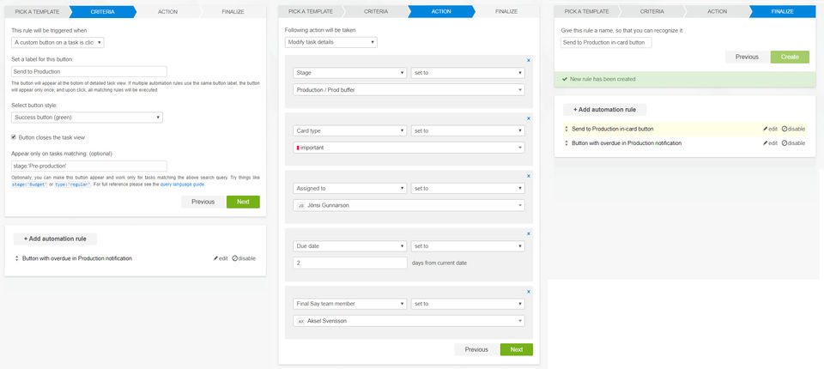Expand the Modify task details action dropdown
The width and height of the screenshot is (824, 369).
[x=331, y=42]
